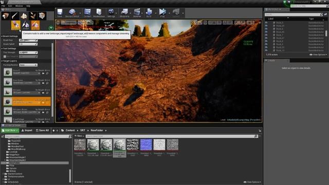The width and height of the screenshot is (329, 185).
Task: Toggle visibility eye for Rock_7
Action: click(266, 35)
